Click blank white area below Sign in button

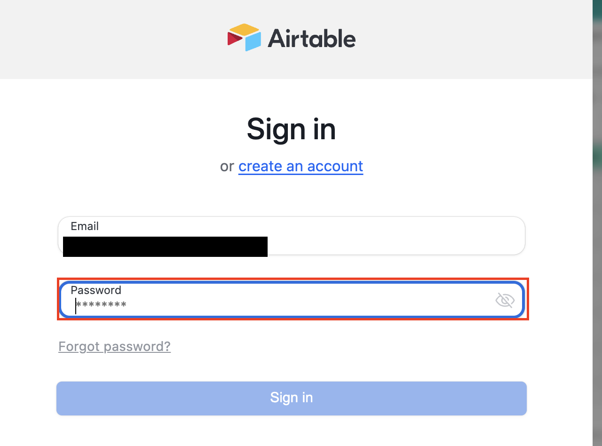click(292, 433)
